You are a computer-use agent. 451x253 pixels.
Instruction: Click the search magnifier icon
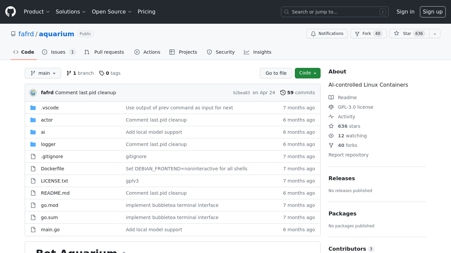tap(287, 12)
